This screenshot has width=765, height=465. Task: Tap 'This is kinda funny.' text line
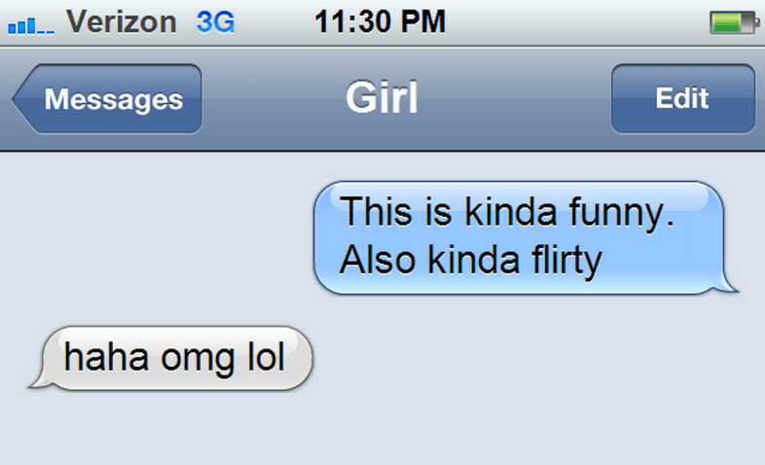click(506, 212)
